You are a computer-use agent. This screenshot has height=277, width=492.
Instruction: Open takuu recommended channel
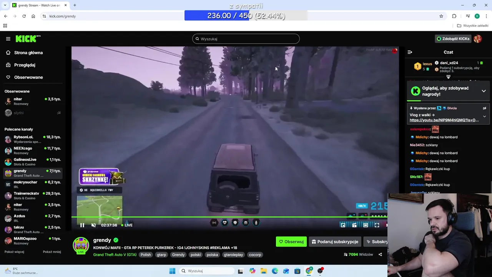pyautogui.click(x=33, y=229)
